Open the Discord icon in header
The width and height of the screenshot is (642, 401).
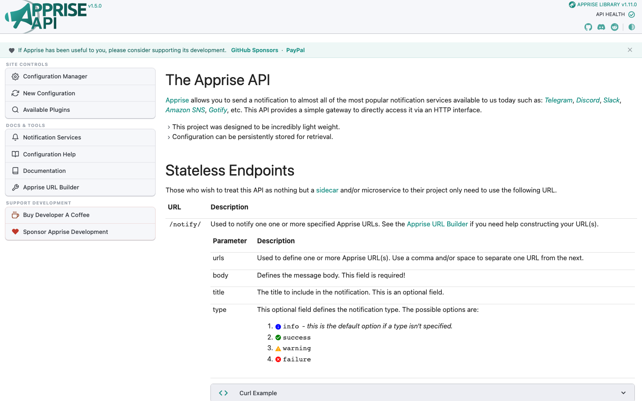pos(601,27)
